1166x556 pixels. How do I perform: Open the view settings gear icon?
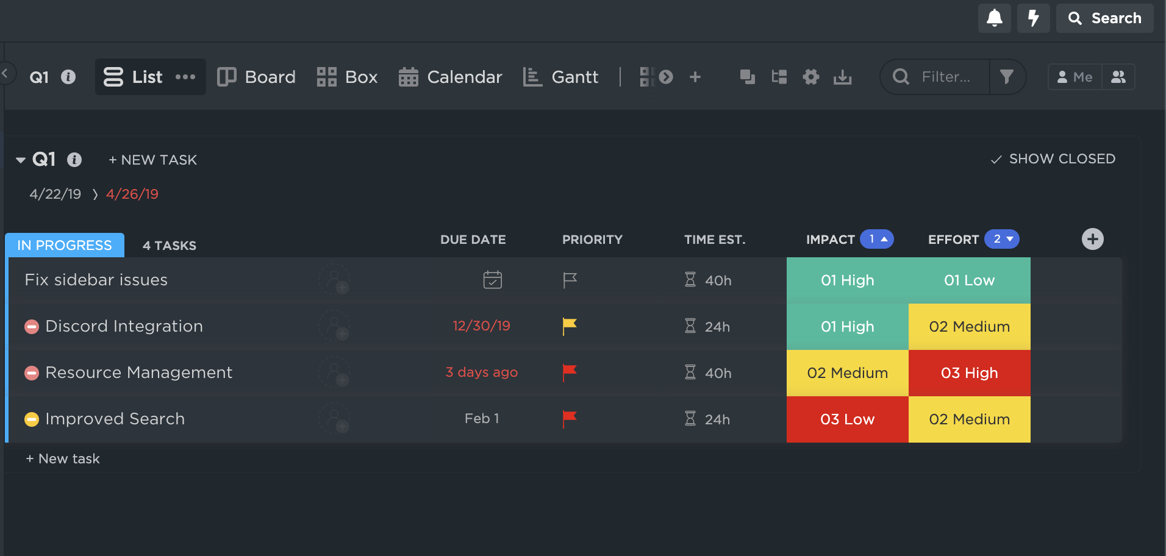[810, 77]
